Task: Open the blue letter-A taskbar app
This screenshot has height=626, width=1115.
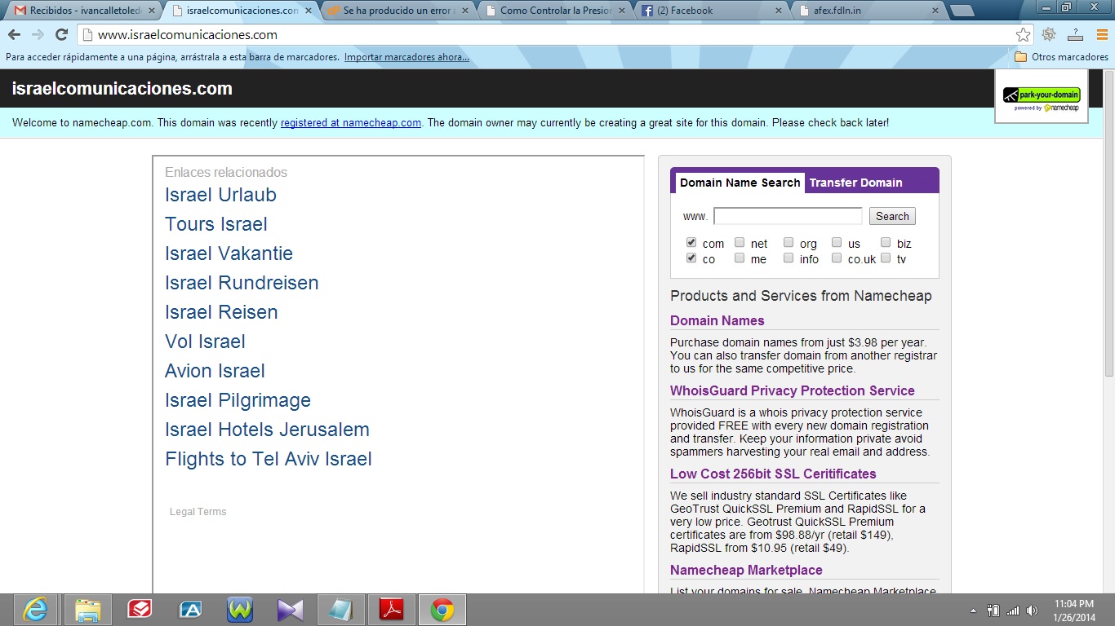Action: (190, 610)
